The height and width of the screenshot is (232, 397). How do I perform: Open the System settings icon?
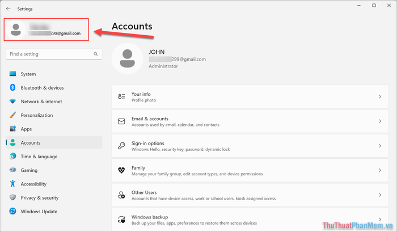click(x=12, y=74)
